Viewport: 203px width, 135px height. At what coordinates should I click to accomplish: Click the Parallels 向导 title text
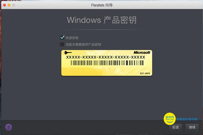(x=102, y=5)
